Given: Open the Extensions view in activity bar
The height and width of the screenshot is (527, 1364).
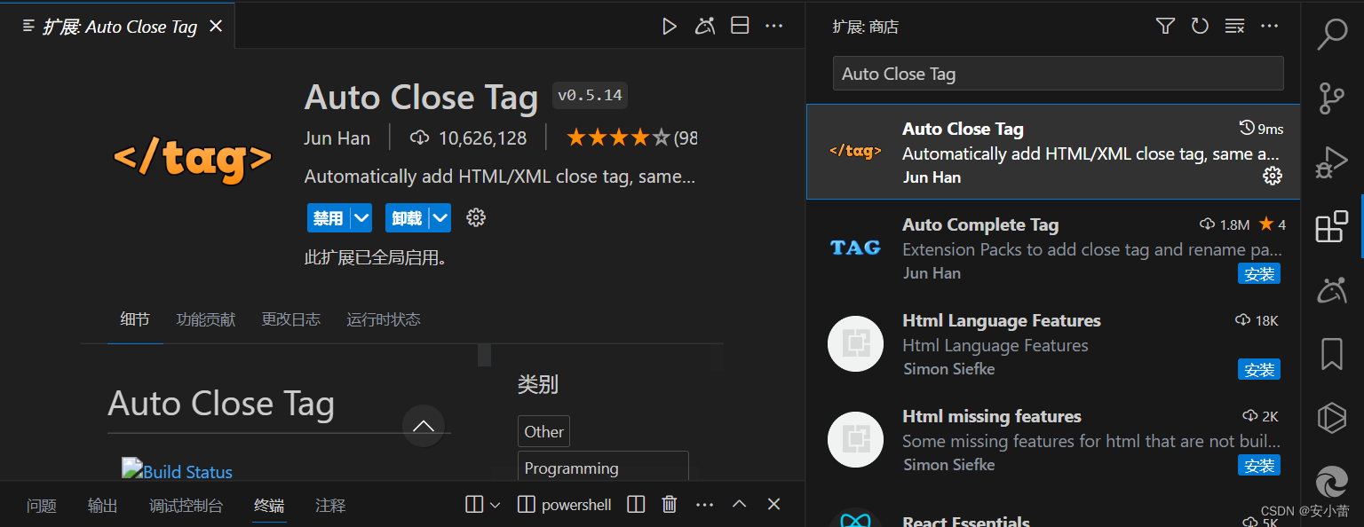Looking at the screenshot, I should [x=1332, y=227].
